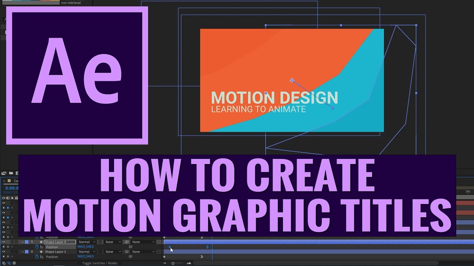Open the Normal blending mode dropdown for Shape Layer 4

(x=87, y=242)
